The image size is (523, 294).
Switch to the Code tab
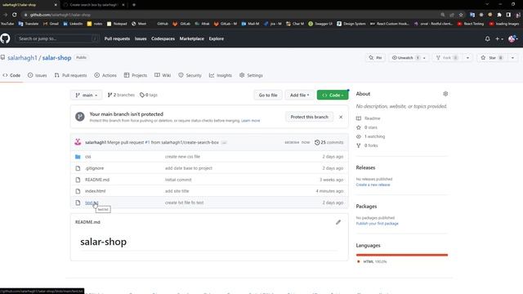[x=11, y=75]
